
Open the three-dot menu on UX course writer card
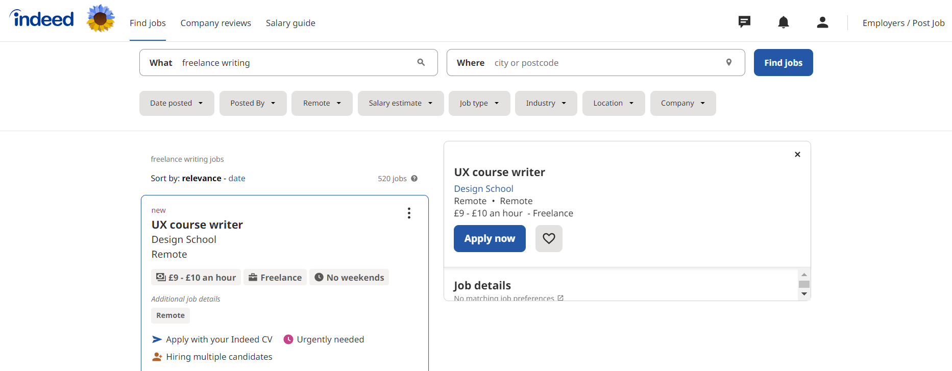(409, 213)
